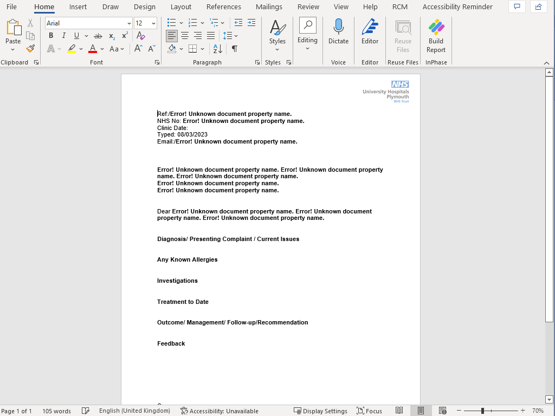Increase the paragraph indent
Screen dimensions: 555x416
[251, 23]
